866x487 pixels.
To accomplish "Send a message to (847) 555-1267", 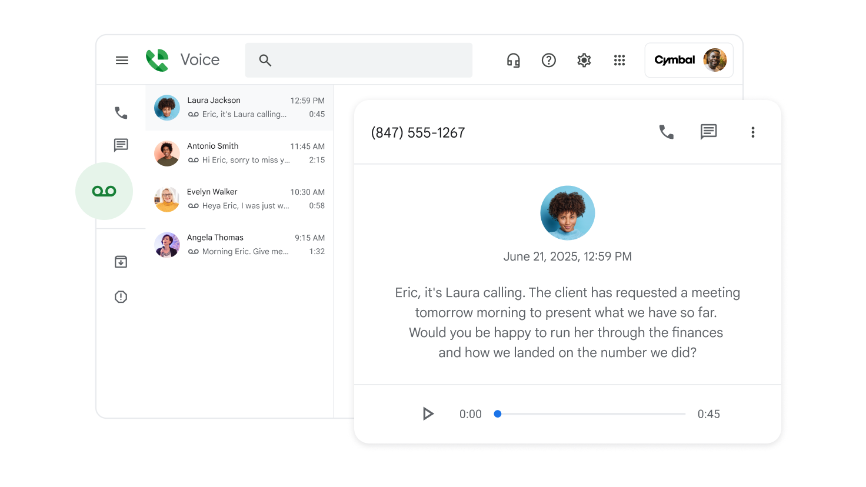I will (x=709, y=132).
